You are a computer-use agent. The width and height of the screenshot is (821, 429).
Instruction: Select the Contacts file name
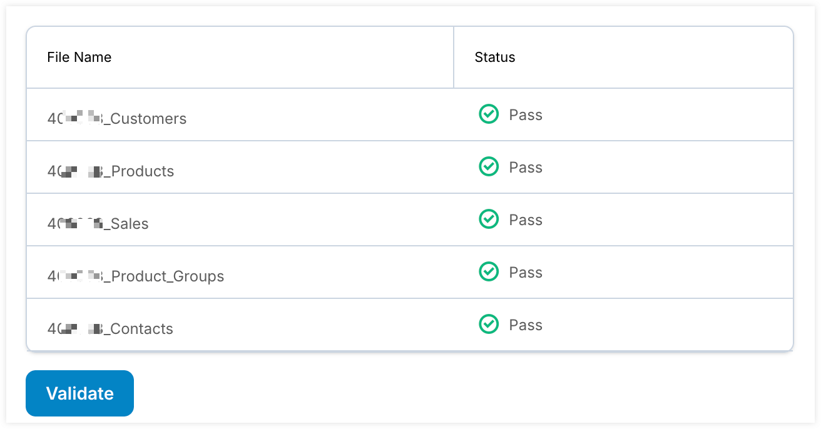[110, 329]
